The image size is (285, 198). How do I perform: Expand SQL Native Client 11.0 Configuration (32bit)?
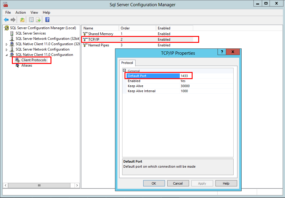tap(7, 44)
